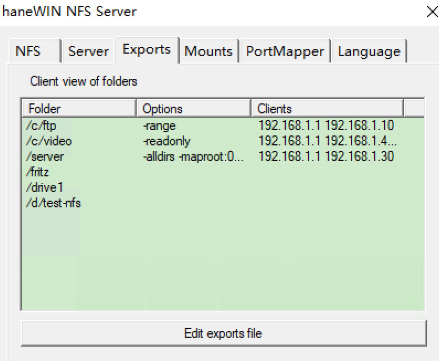Sort by the Folder column header
Viewport: 439px width, 361px height.
point(79,109)
